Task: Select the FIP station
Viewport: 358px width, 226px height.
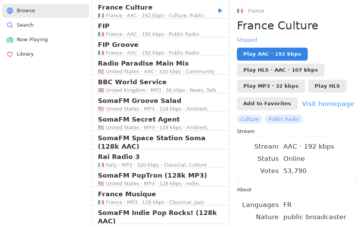Action: pyautogui.click(x=160, y=28)
